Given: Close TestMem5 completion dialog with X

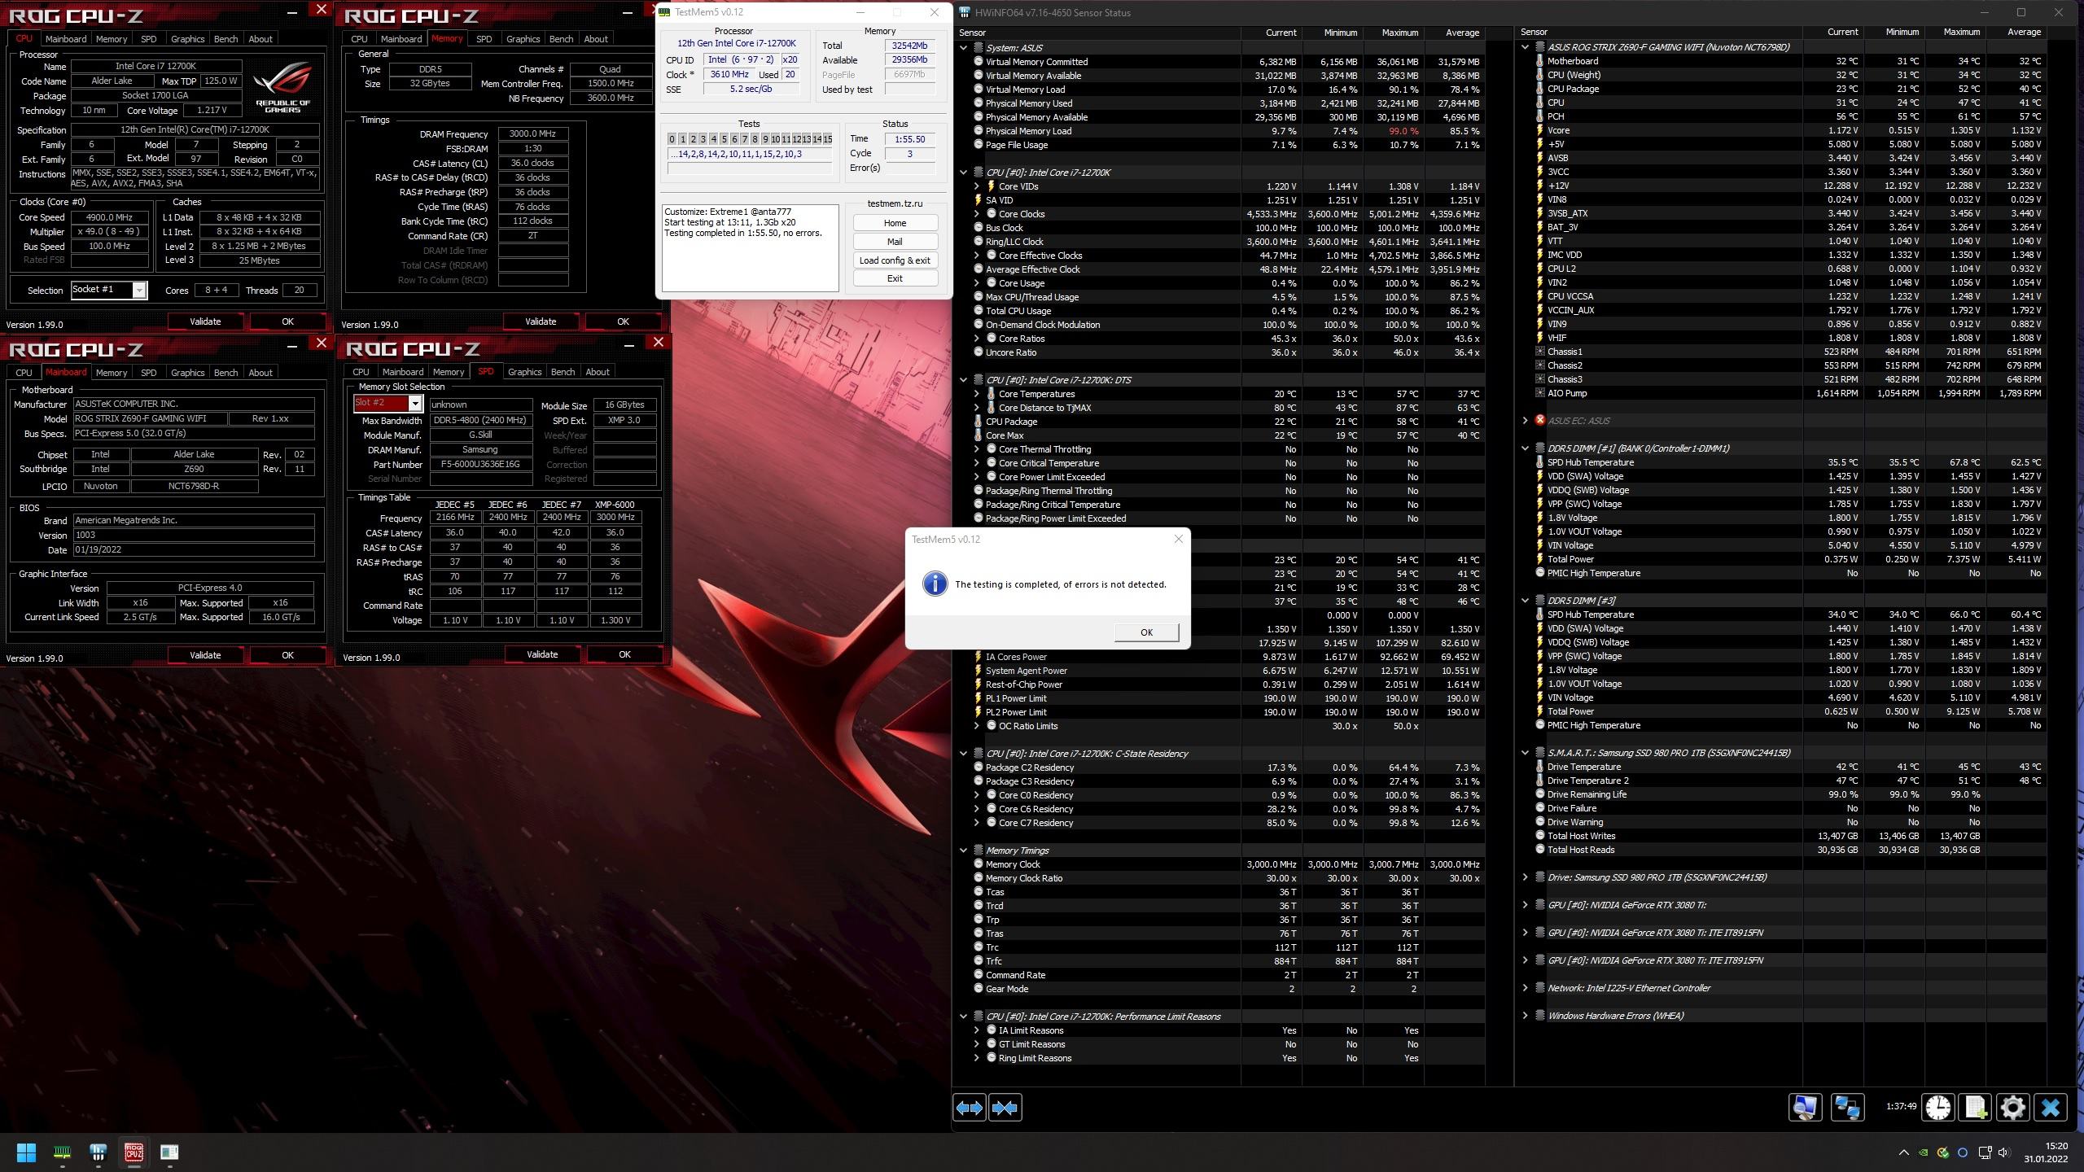Looking at the screenshot, I should tap(1178, 539).
